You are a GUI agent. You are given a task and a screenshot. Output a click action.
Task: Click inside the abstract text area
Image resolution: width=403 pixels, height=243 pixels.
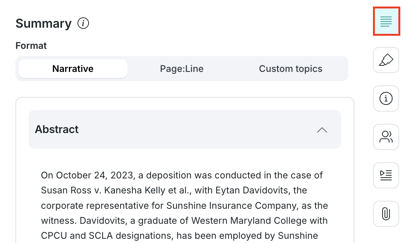(181, 205)
